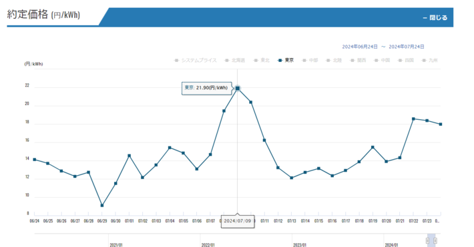The width and height of the screenshot is (474, 247).
Task: Toggle the システムプライス legend series
Action: 196,61
